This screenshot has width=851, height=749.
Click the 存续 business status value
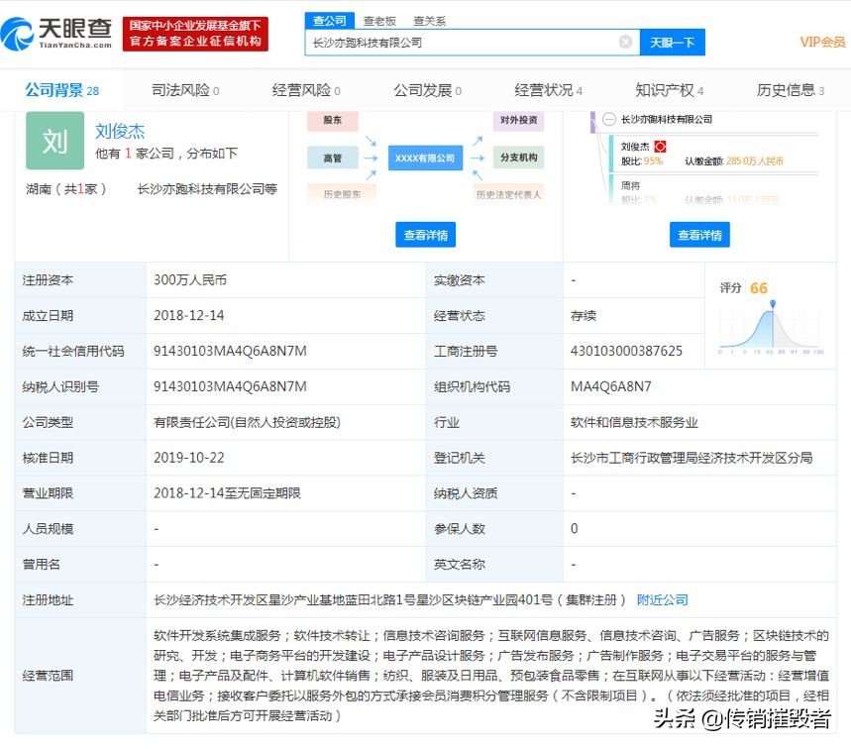coord(584,315)
